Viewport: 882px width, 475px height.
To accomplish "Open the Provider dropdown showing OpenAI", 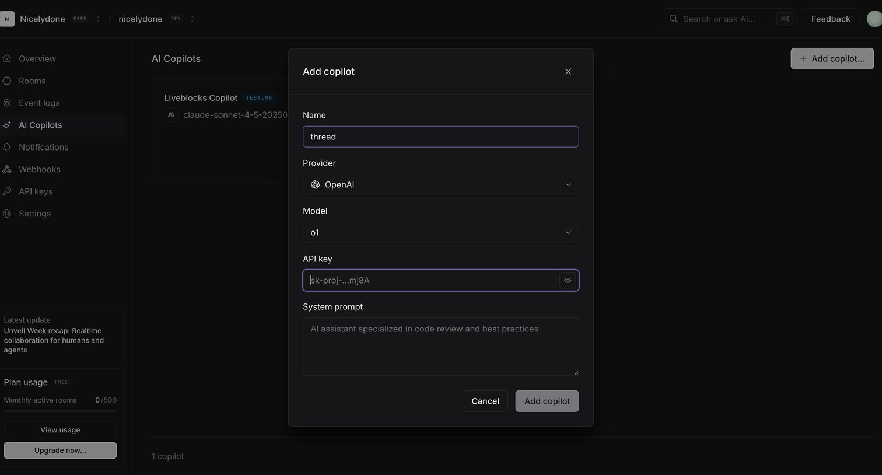I will (441, 184).
